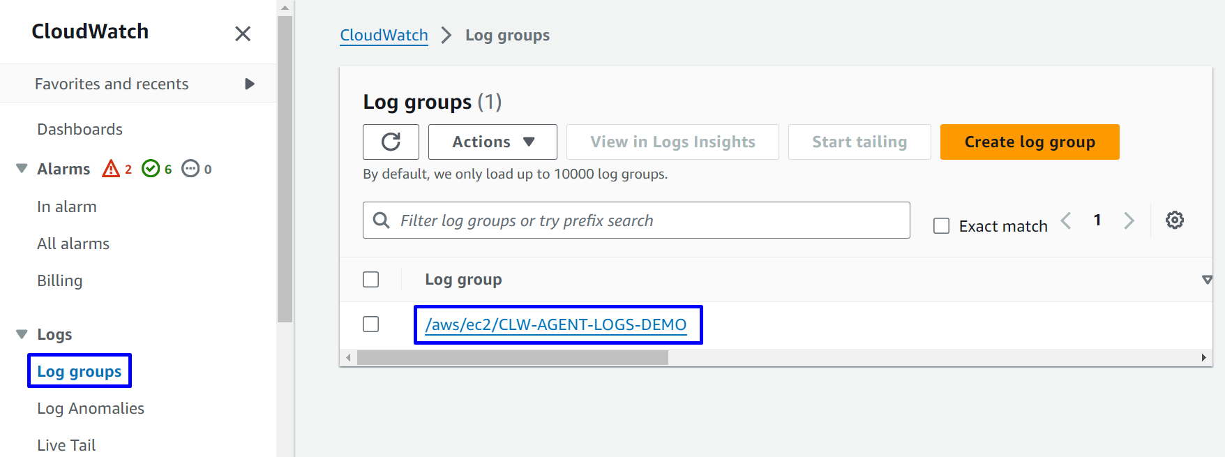Image resolution: width=1225 pixels, height=457 pixels.
Task: Select all log groups header checkbox
Action: [x=371, y=280]
